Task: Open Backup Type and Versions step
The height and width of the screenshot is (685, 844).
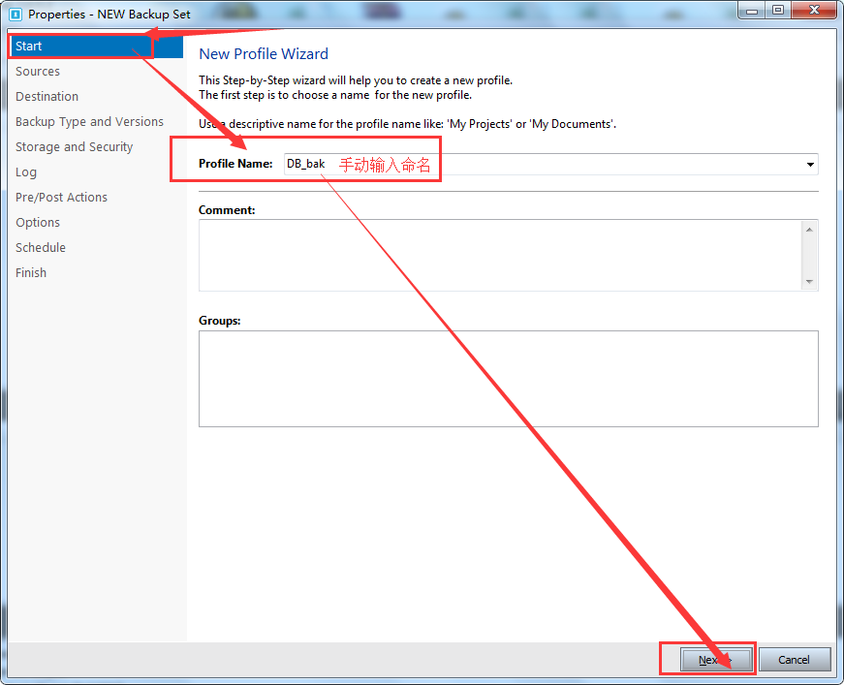Action: click(x=89, y=122)
